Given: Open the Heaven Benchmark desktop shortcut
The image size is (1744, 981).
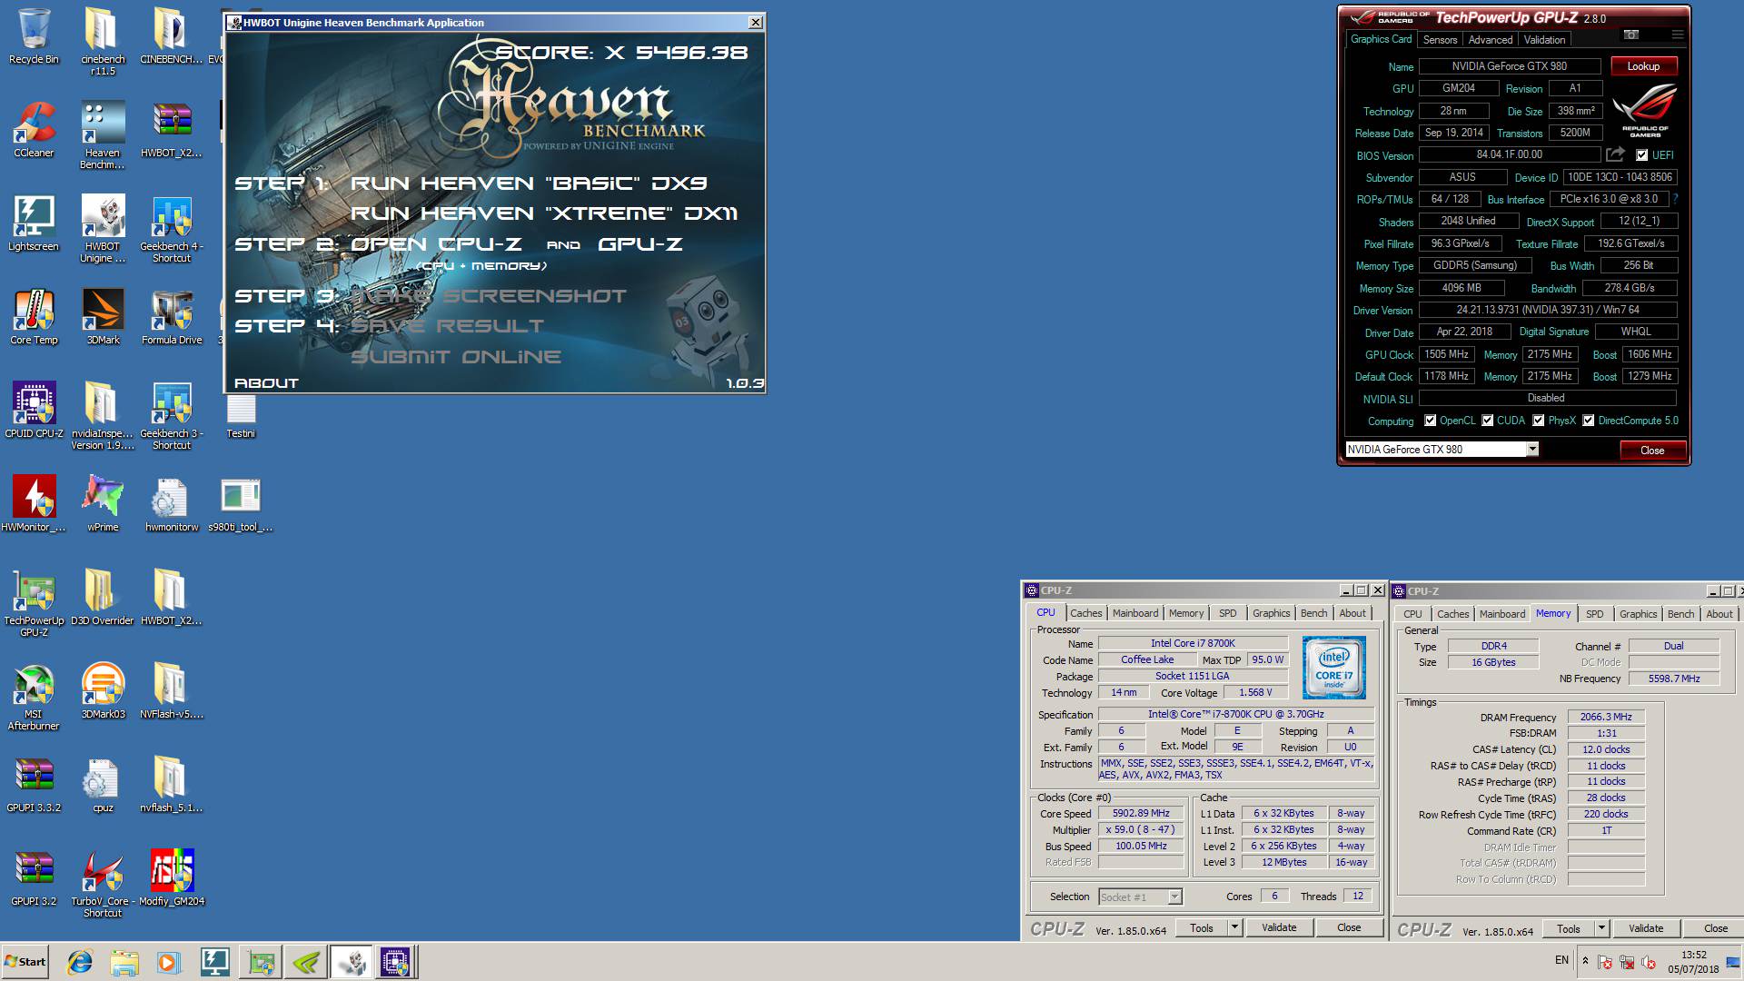Looking at the screenshot, I should 103,135.
